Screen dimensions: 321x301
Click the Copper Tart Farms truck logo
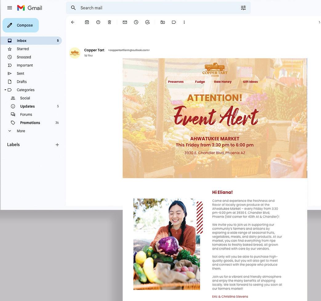click(x=215, y=70)
